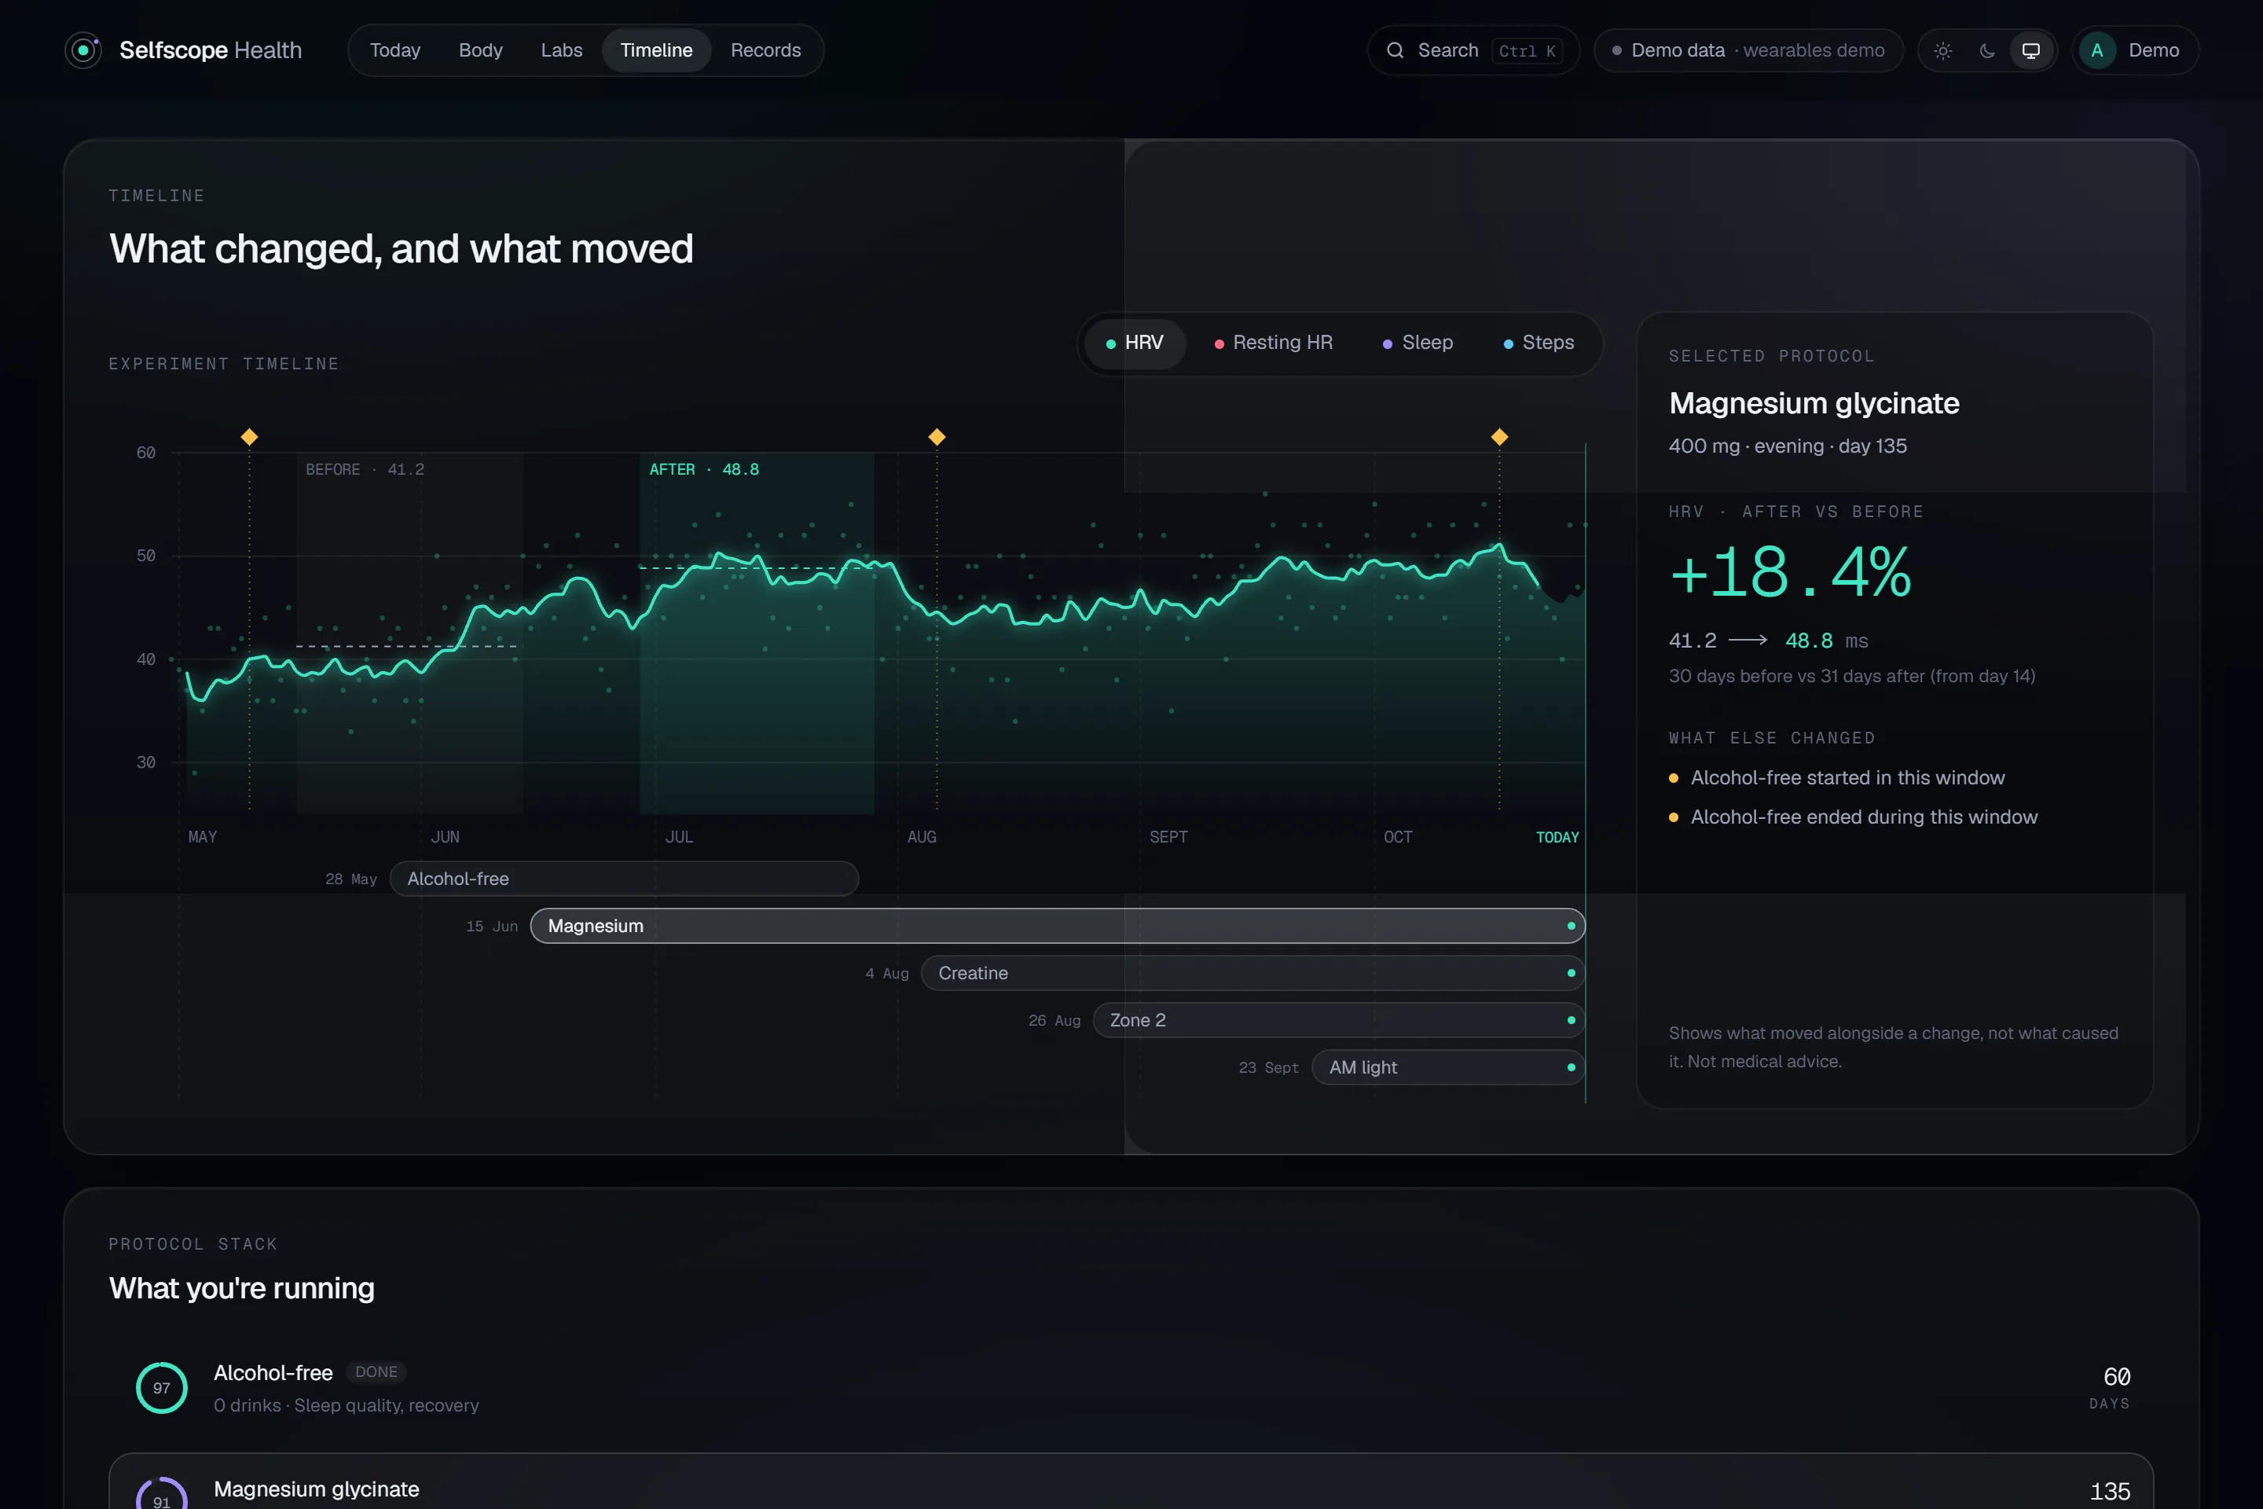This screenshot has width=2263, height=1509.
Task: Click the first orange diamond marker near May
Action: [x=249, y=437]
